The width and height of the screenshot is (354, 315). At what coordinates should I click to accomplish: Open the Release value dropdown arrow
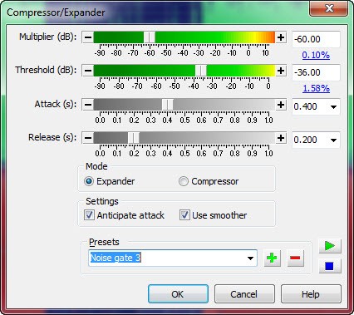(x=333, y=140)
